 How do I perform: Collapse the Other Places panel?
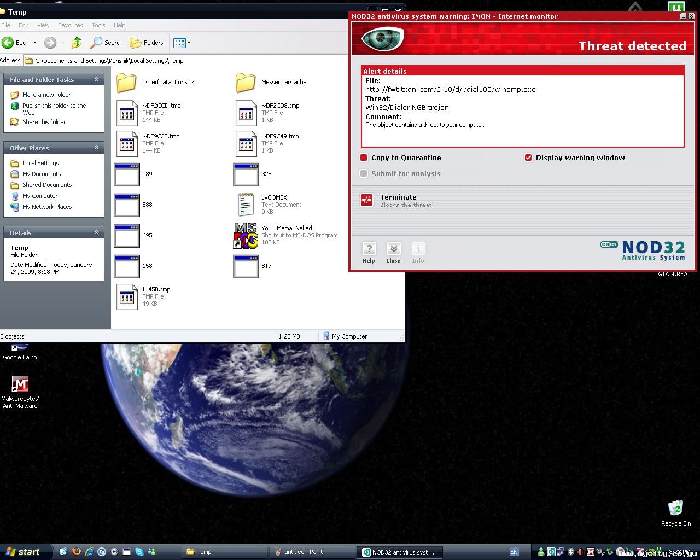click(96, 148)
